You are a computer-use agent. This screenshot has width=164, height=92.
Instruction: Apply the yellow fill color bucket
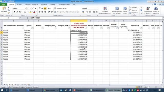(30, 12)
